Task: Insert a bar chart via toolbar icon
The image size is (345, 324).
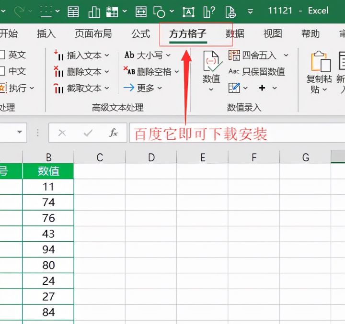Action: (94, 11)
